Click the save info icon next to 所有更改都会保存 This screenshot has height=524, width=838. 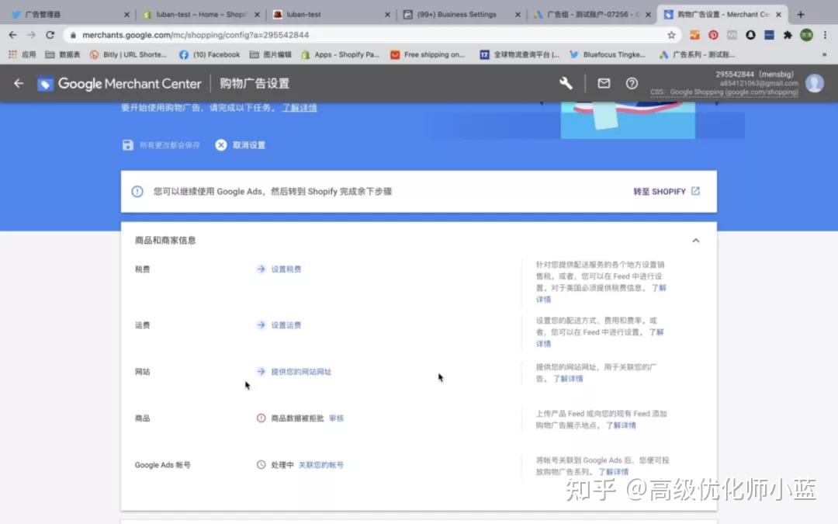pos(126,144)
